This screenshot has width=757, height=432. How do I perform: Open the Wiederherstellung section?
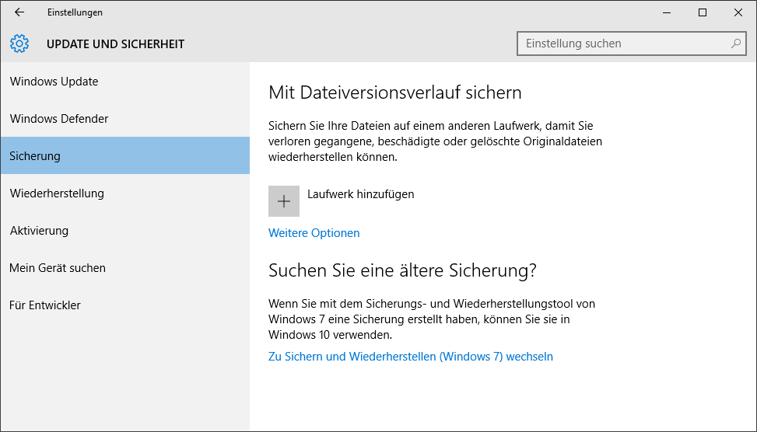click(x=125, y=193)
